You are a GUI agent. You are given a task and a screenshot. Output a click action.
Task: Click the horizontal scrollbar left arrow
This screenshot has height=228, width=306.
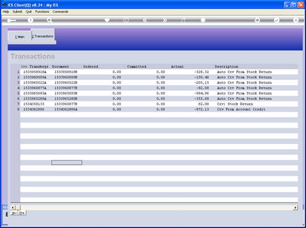point(13,208)
